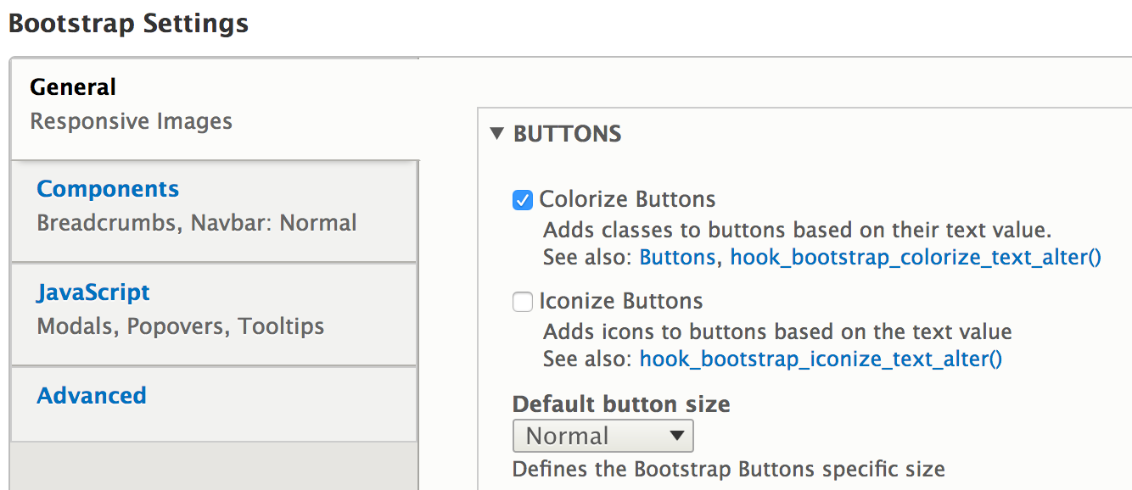
Task: Select the General tab
Action: pyautogui.click(x=73, y=87)
